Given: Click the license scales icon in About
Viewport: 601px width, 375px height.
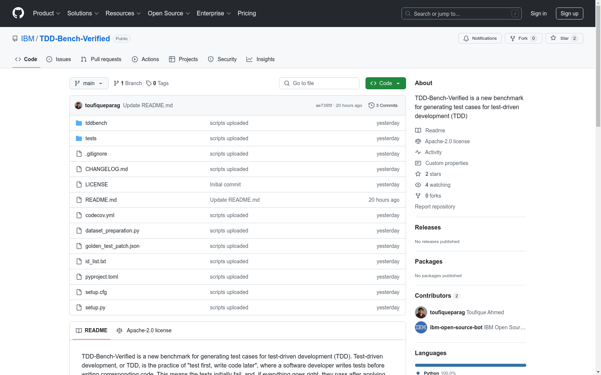Looking at the screenshot, I should coord(418,141).
